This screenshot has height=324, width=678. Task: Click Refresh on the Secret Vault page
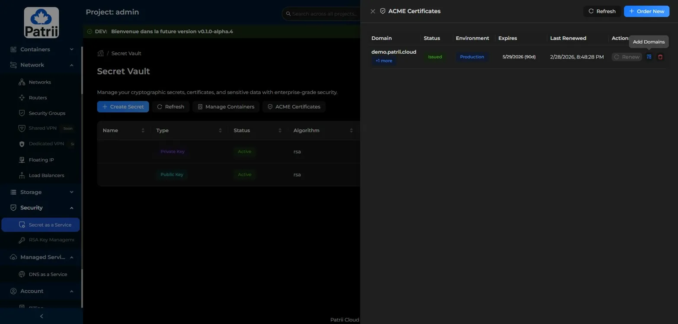(x=170, y=107)
